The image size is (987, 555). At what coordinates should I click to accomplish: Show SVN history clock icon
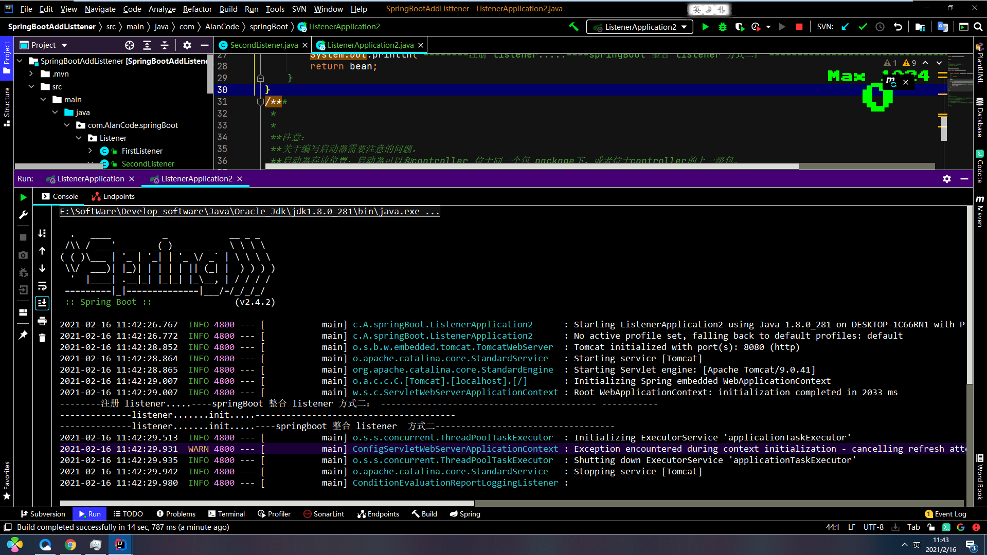pyautogui.click(x=880, y=27)
